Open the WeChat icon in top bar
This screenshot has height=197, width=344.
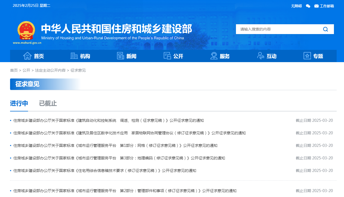(308, 6)
